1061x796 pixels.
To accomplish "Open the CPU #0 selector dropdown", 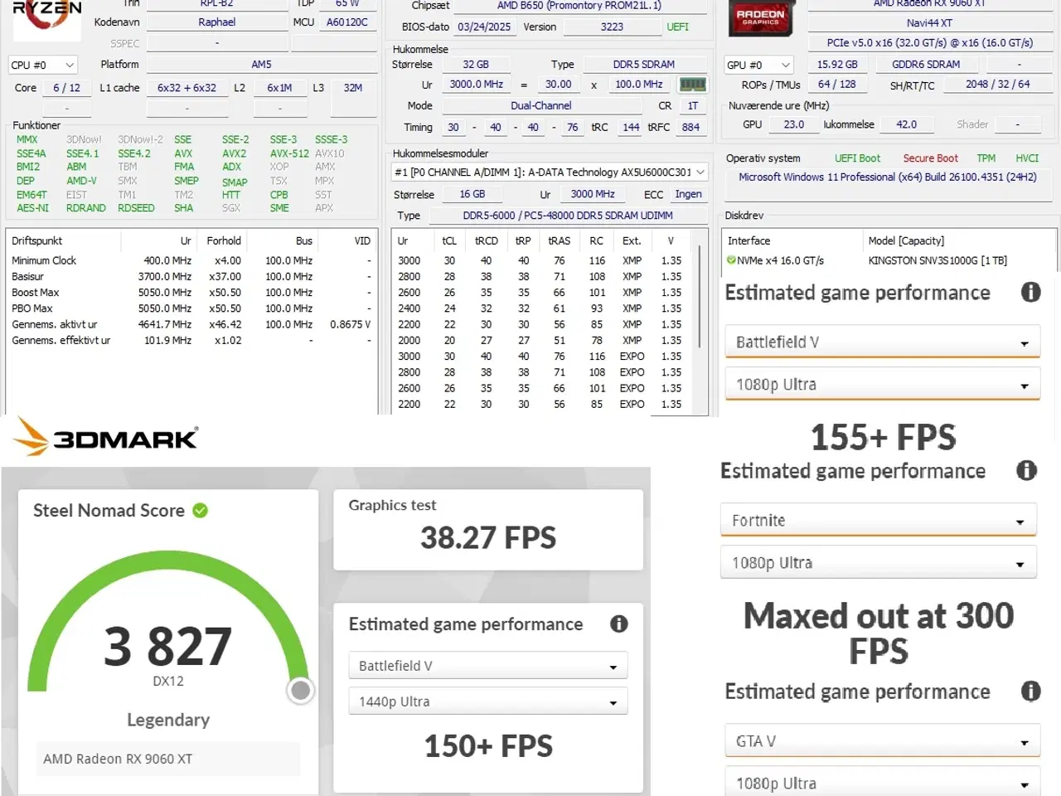I will (43, 65).
